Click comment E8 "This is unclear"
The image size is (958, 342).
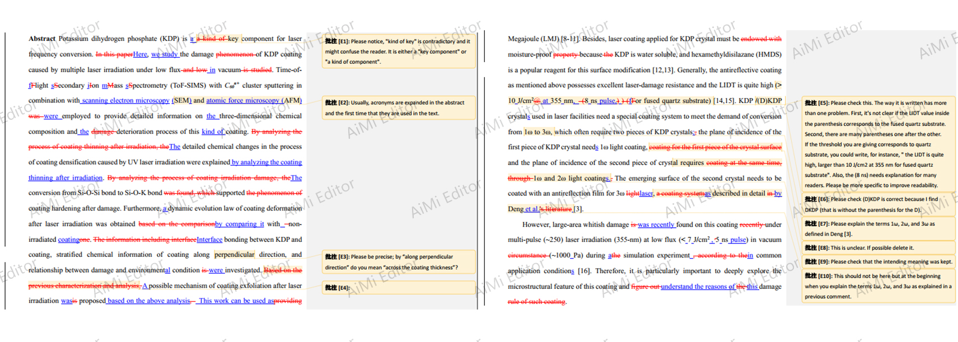pyautogui.click(x=878, y=247)
